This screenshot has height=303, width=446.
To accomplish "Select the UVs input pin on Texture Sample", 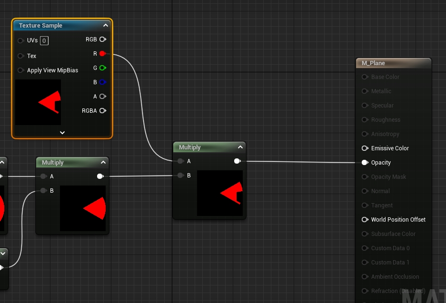I will (x=20, y=41).
